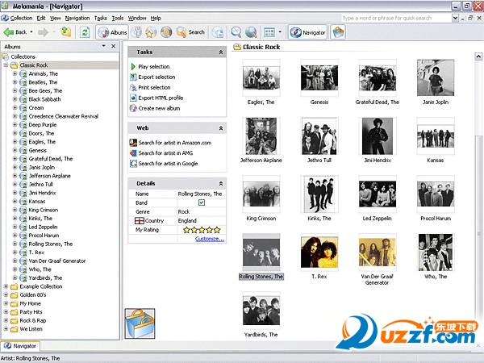Click the Google search icon
The image size is (484, 363).
[x=133, y=164]
